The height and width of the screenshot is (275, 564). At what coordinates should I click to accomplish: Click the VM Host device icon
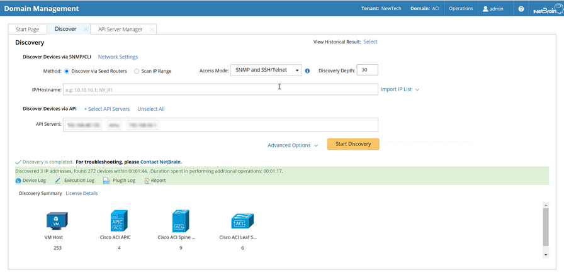tap(57, 221)
